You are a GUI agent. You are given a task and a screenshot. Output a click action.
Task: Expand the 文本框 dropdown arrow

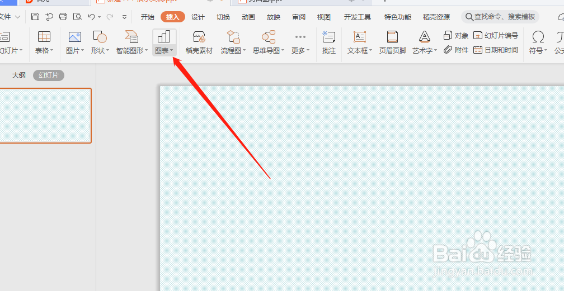(x=371, y=51)
